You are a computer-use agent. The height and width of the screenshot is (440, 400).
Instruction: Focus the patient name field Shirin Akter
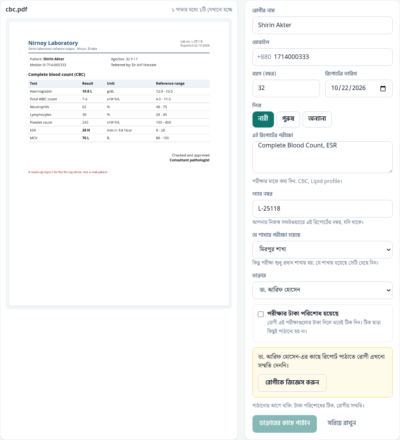(322, 25)
